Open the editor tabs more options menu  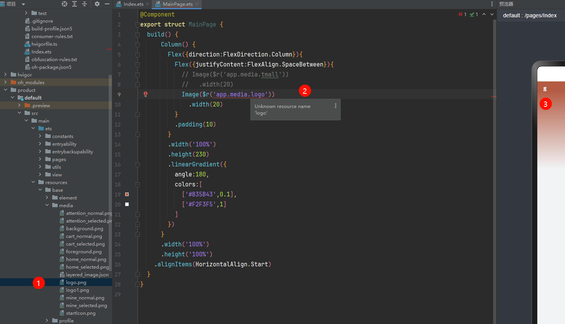[492, 4]
